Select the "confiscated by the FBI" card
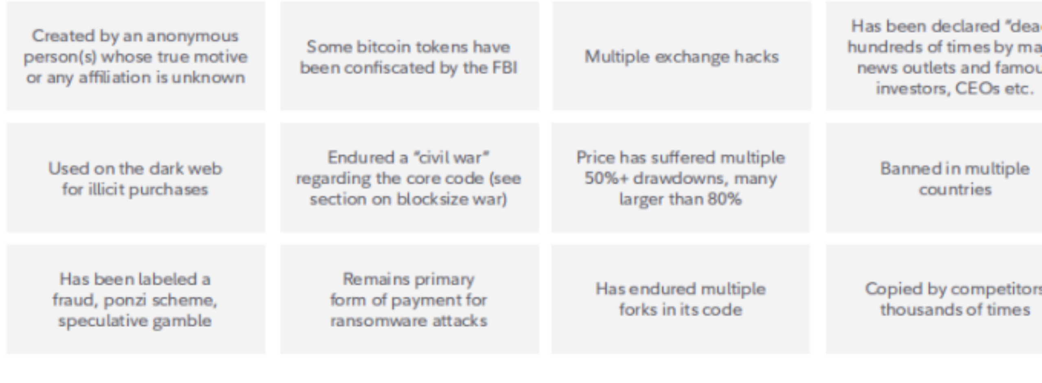The image size is (1042, 383). point(409,56)
